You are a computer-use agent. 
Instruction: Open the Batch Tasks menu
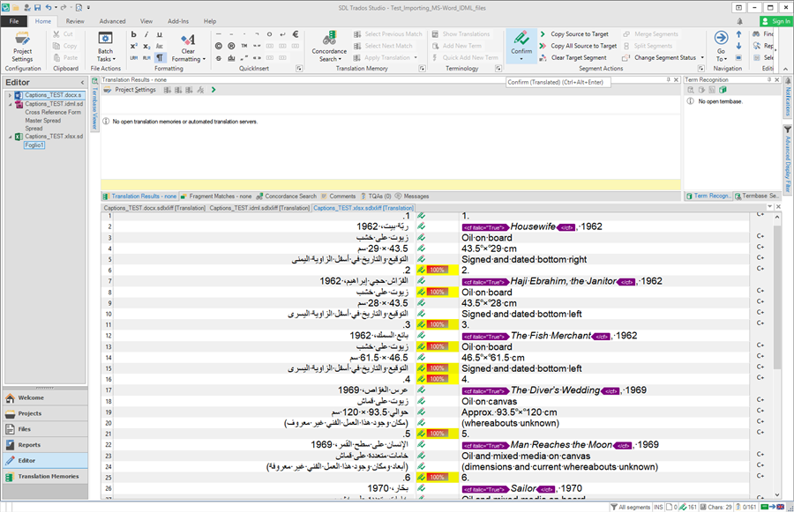coord(105,47)
